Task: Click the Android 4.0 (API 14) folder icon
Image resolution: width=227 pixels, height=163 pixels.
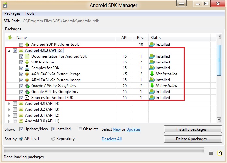Action: pos(21,103)
